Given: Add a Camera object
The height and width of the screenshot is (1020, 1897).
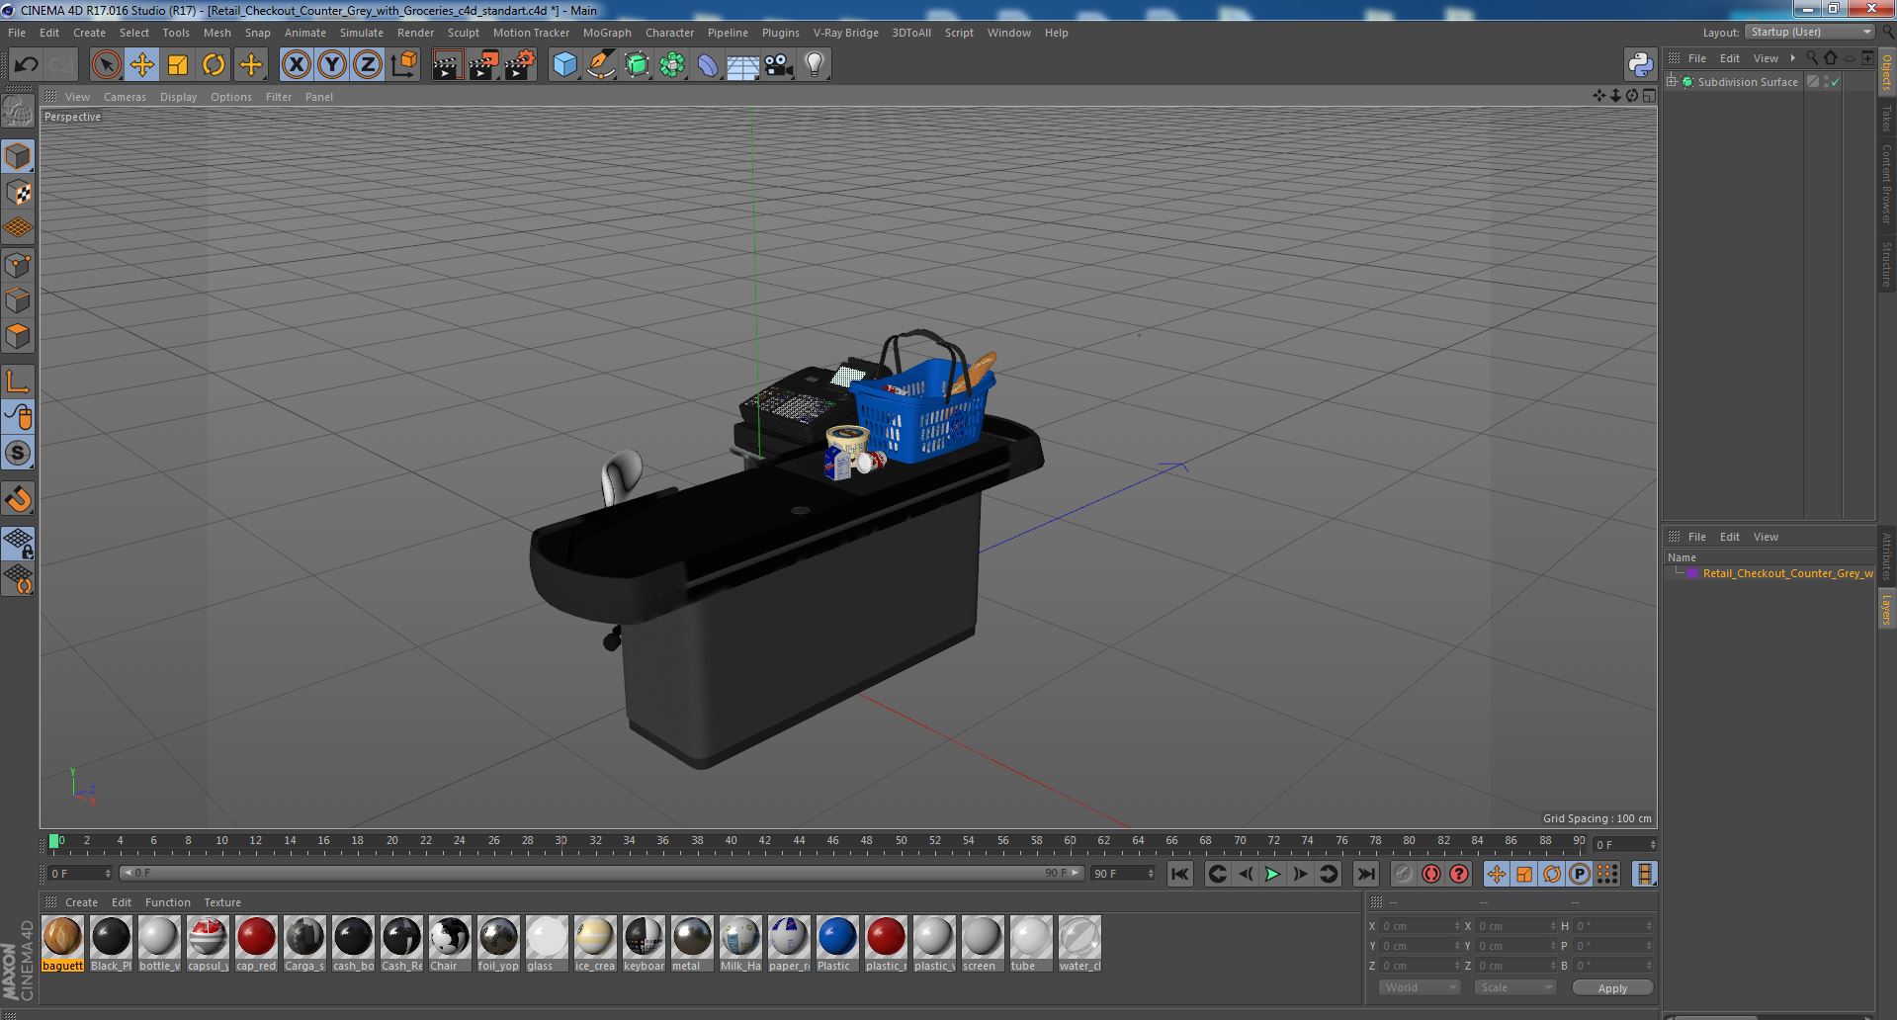Looking at the screenshot, I should click(x=779, y=65).
